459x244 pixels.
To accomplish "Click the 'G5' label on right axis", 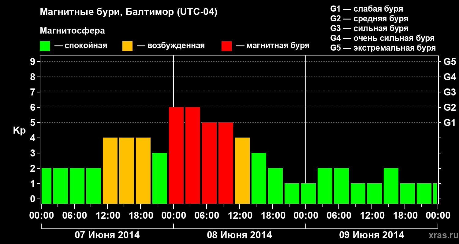I will tap(450, 62).
